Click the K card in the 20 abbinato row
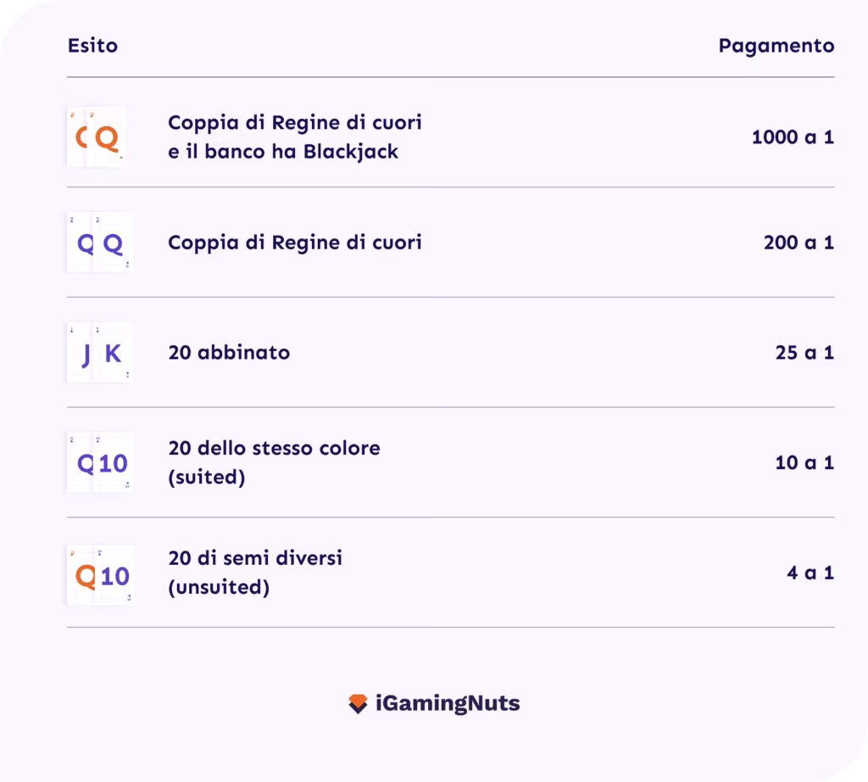The height and width of the screenshot is (782, 868). coord(113,354)
